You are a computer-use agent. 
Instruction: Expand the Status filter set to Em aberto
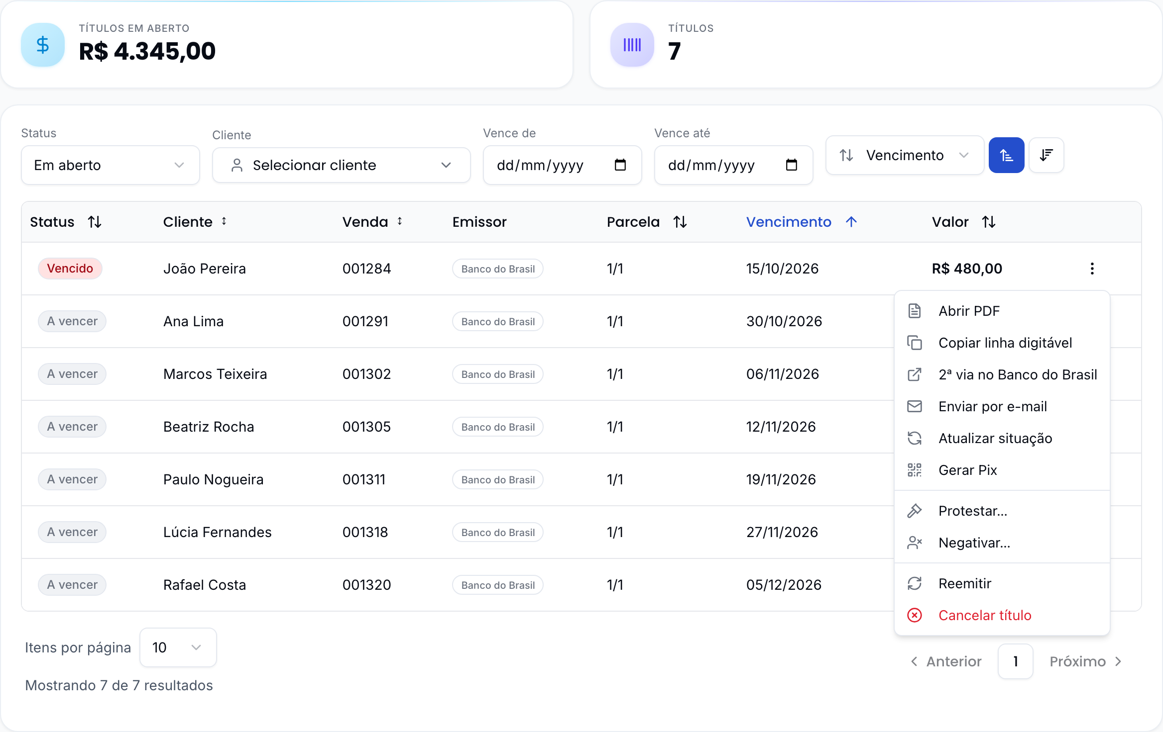[x=111, y=165]
